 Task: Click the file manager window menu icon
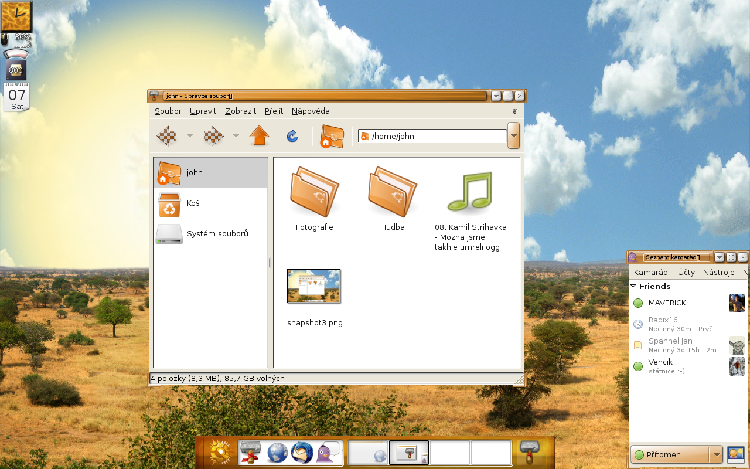154,96
